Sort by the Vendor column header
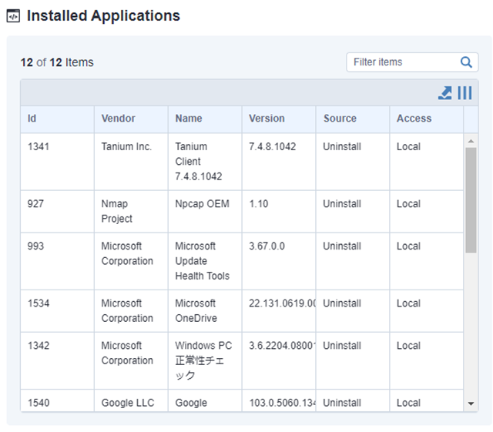This screenshot has height=432, width=493. click(118, 119)
